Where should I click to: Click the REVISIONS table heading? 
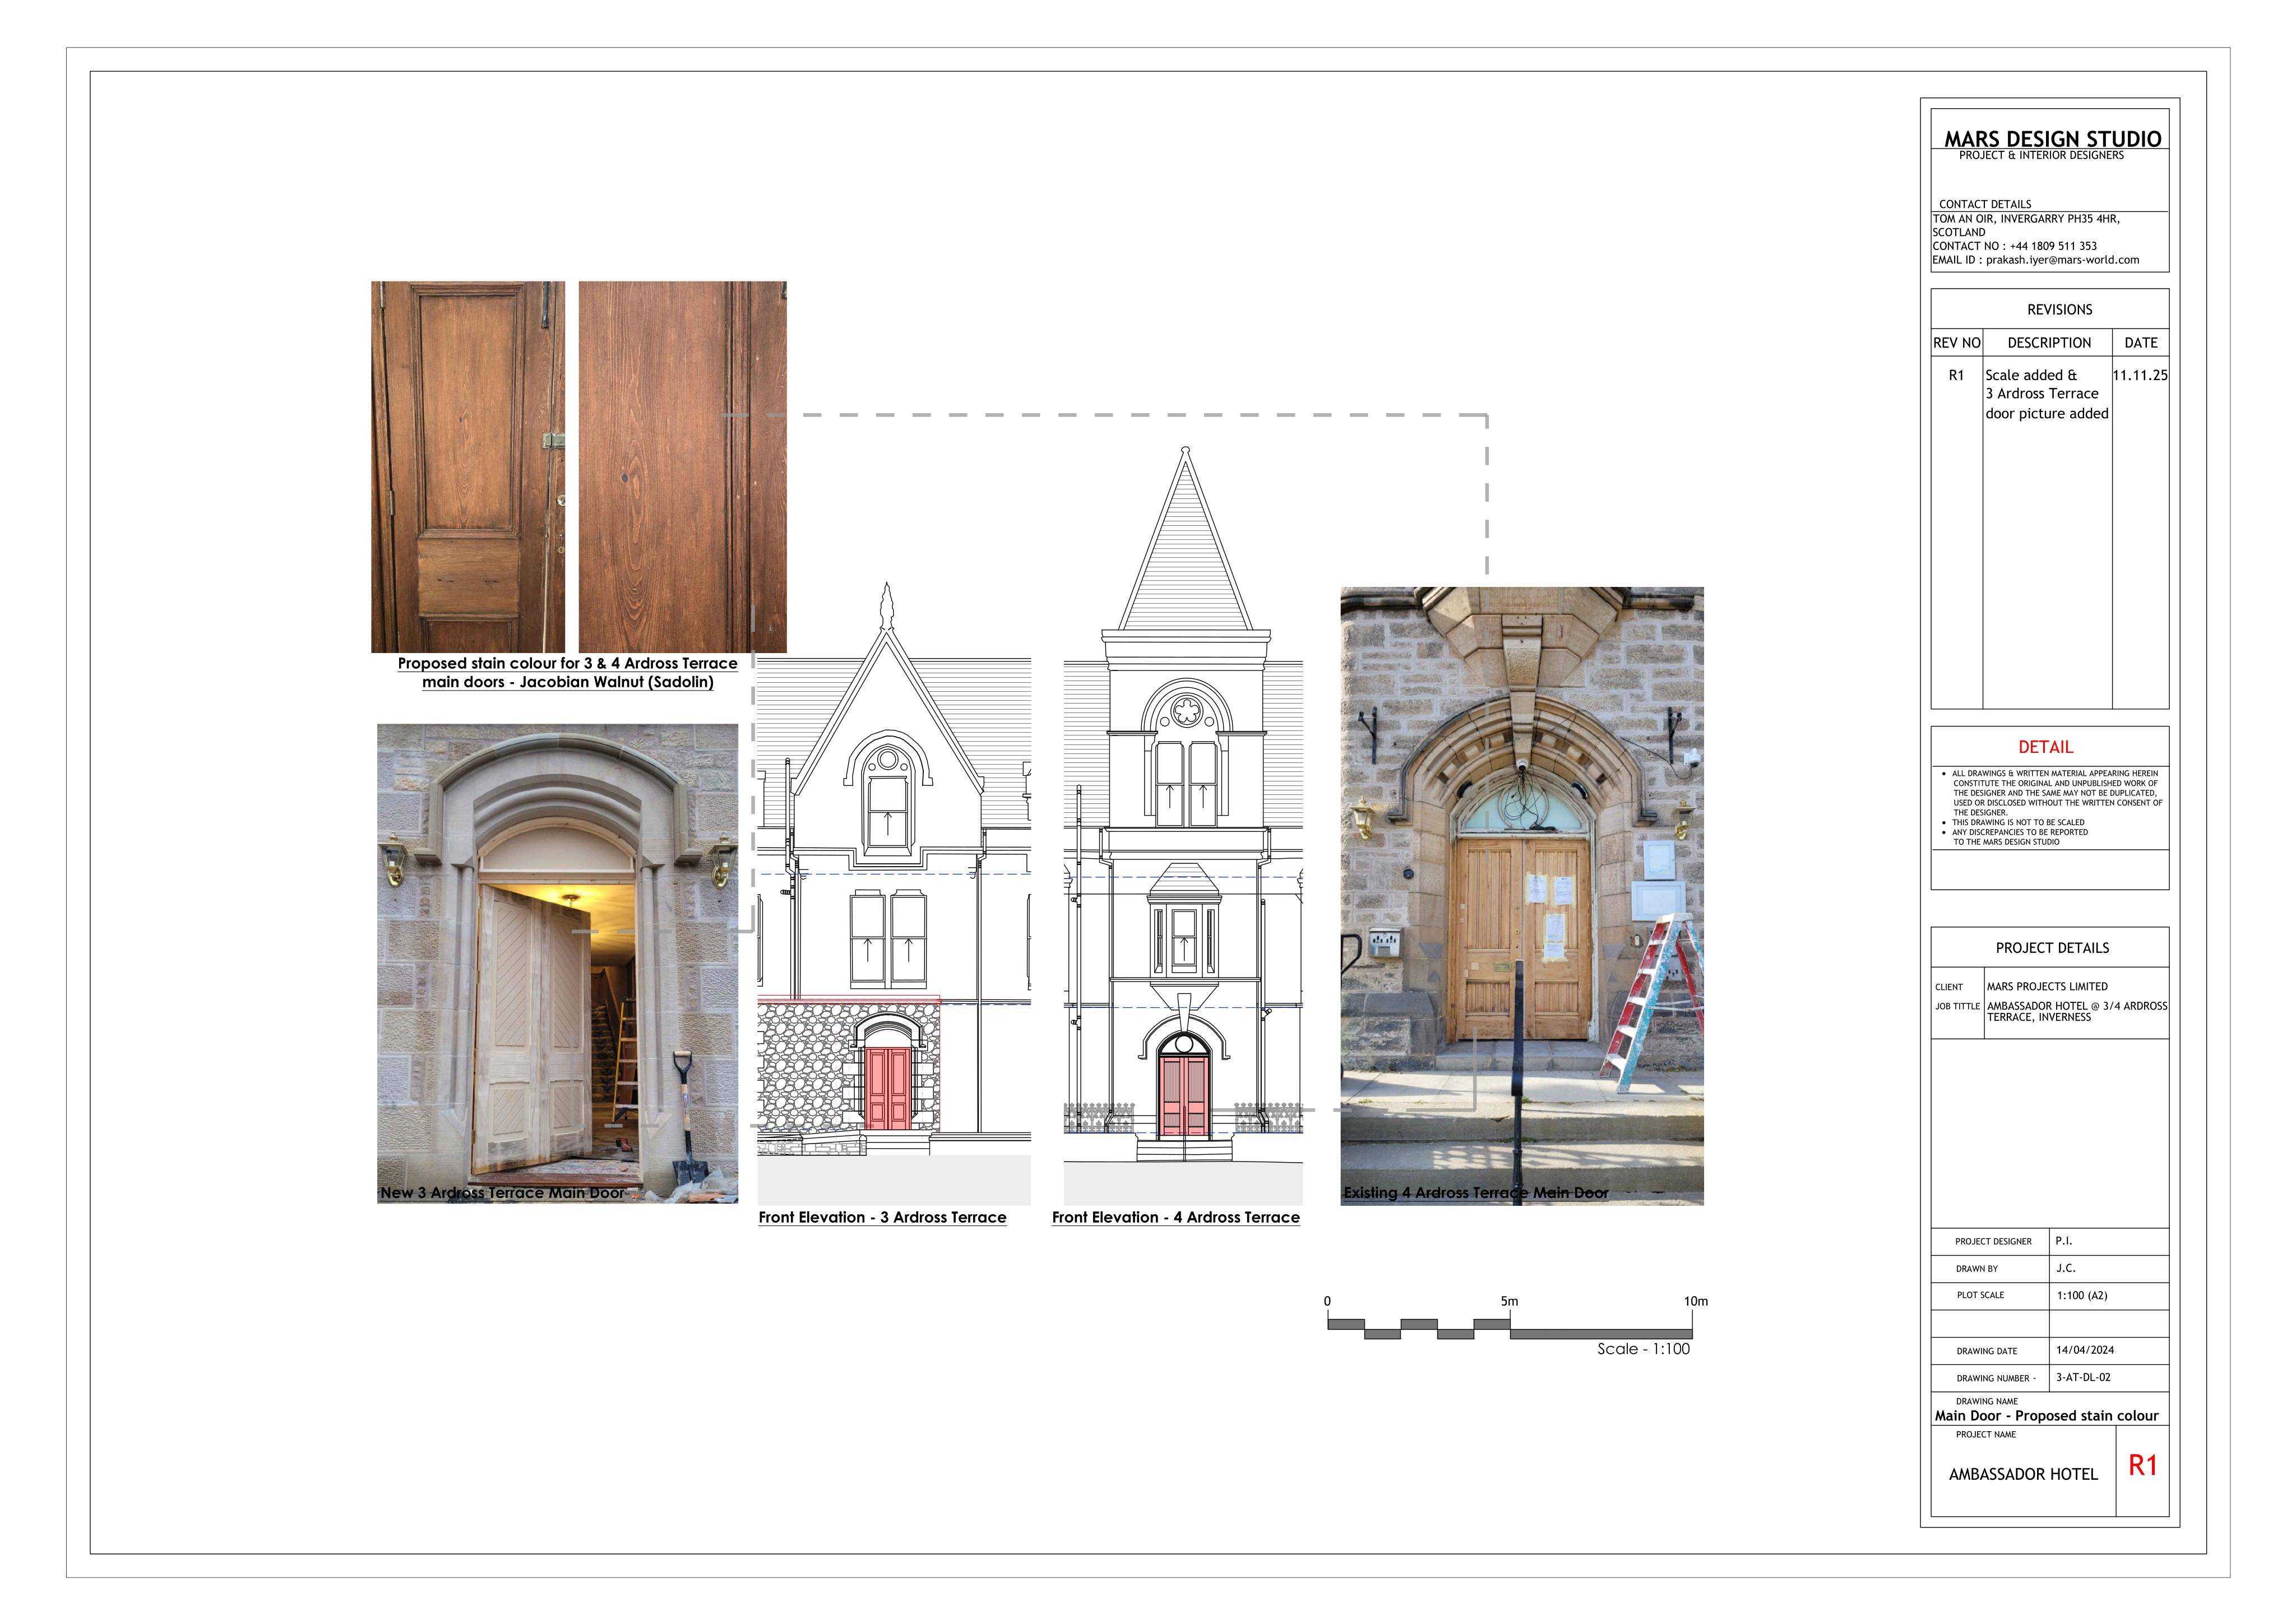point(2059,310)
